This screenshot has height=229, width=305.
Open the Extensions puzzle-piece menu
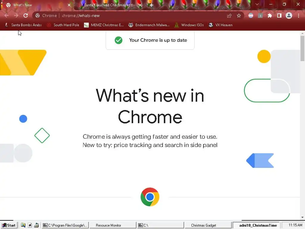point(270,16)
